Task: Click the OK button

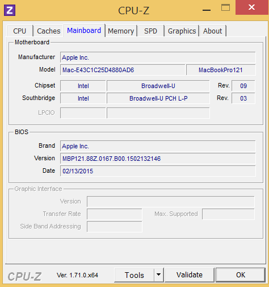Action: pyautogui.click(x=241, y=275)
